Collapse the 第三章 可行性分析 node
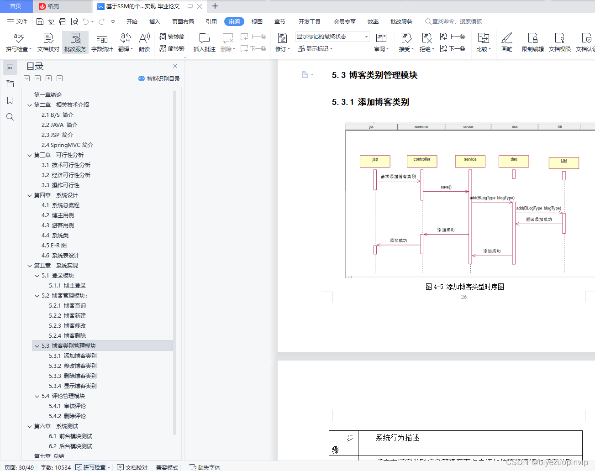The height and width of the screenshot is (471, 595). click(x=30, y=155)
